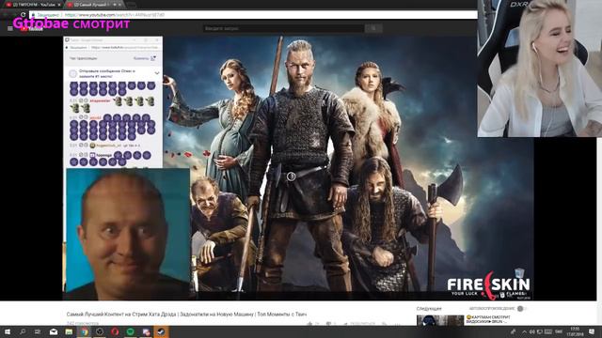The width and height of the screenshot is (602, 338).
Task: Open File Explorer from the taskbar
Action: [x=69, y=331]
